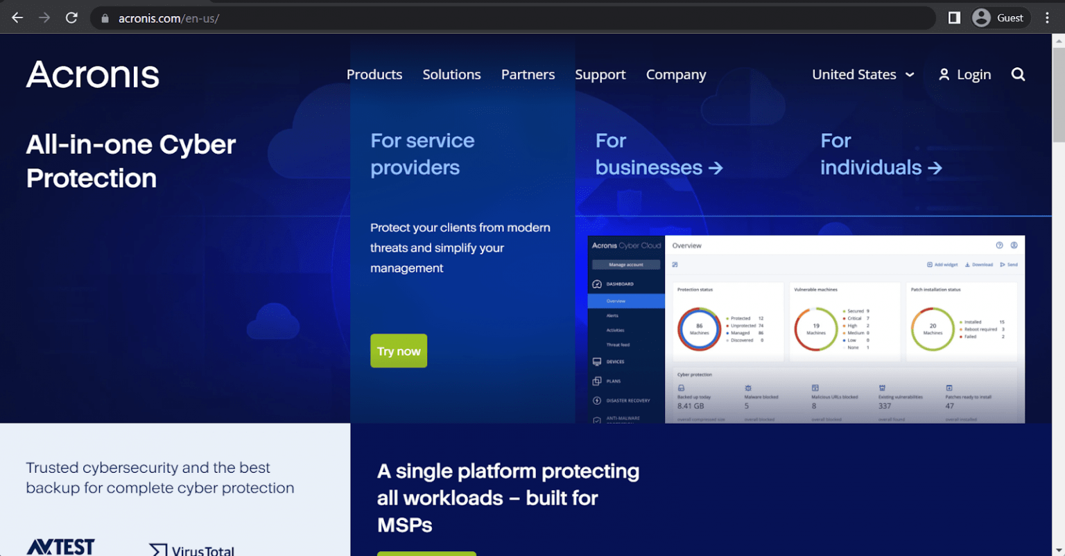This screenshot has width=1065, height=556.
Task: Select the For individuals tab
Action: pyautogui.click(x=881, y=154)
